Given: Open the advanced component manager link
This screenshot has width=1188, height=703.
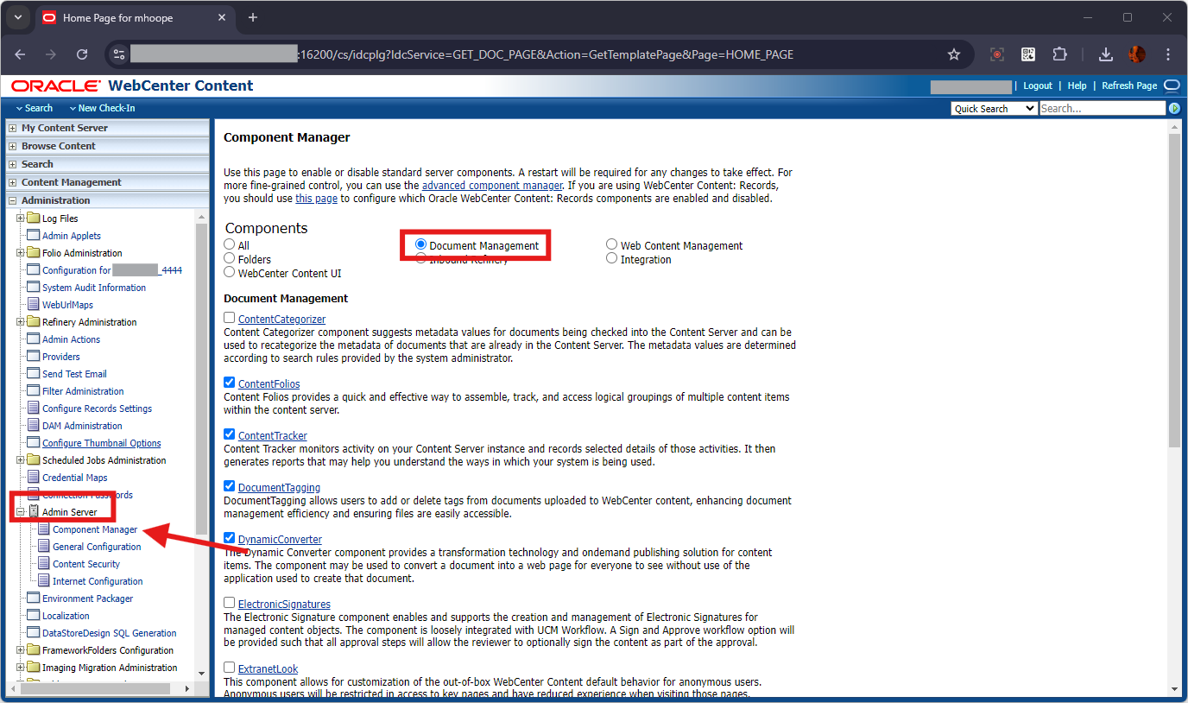Looking at the screenshot, I should coord(492,186).
